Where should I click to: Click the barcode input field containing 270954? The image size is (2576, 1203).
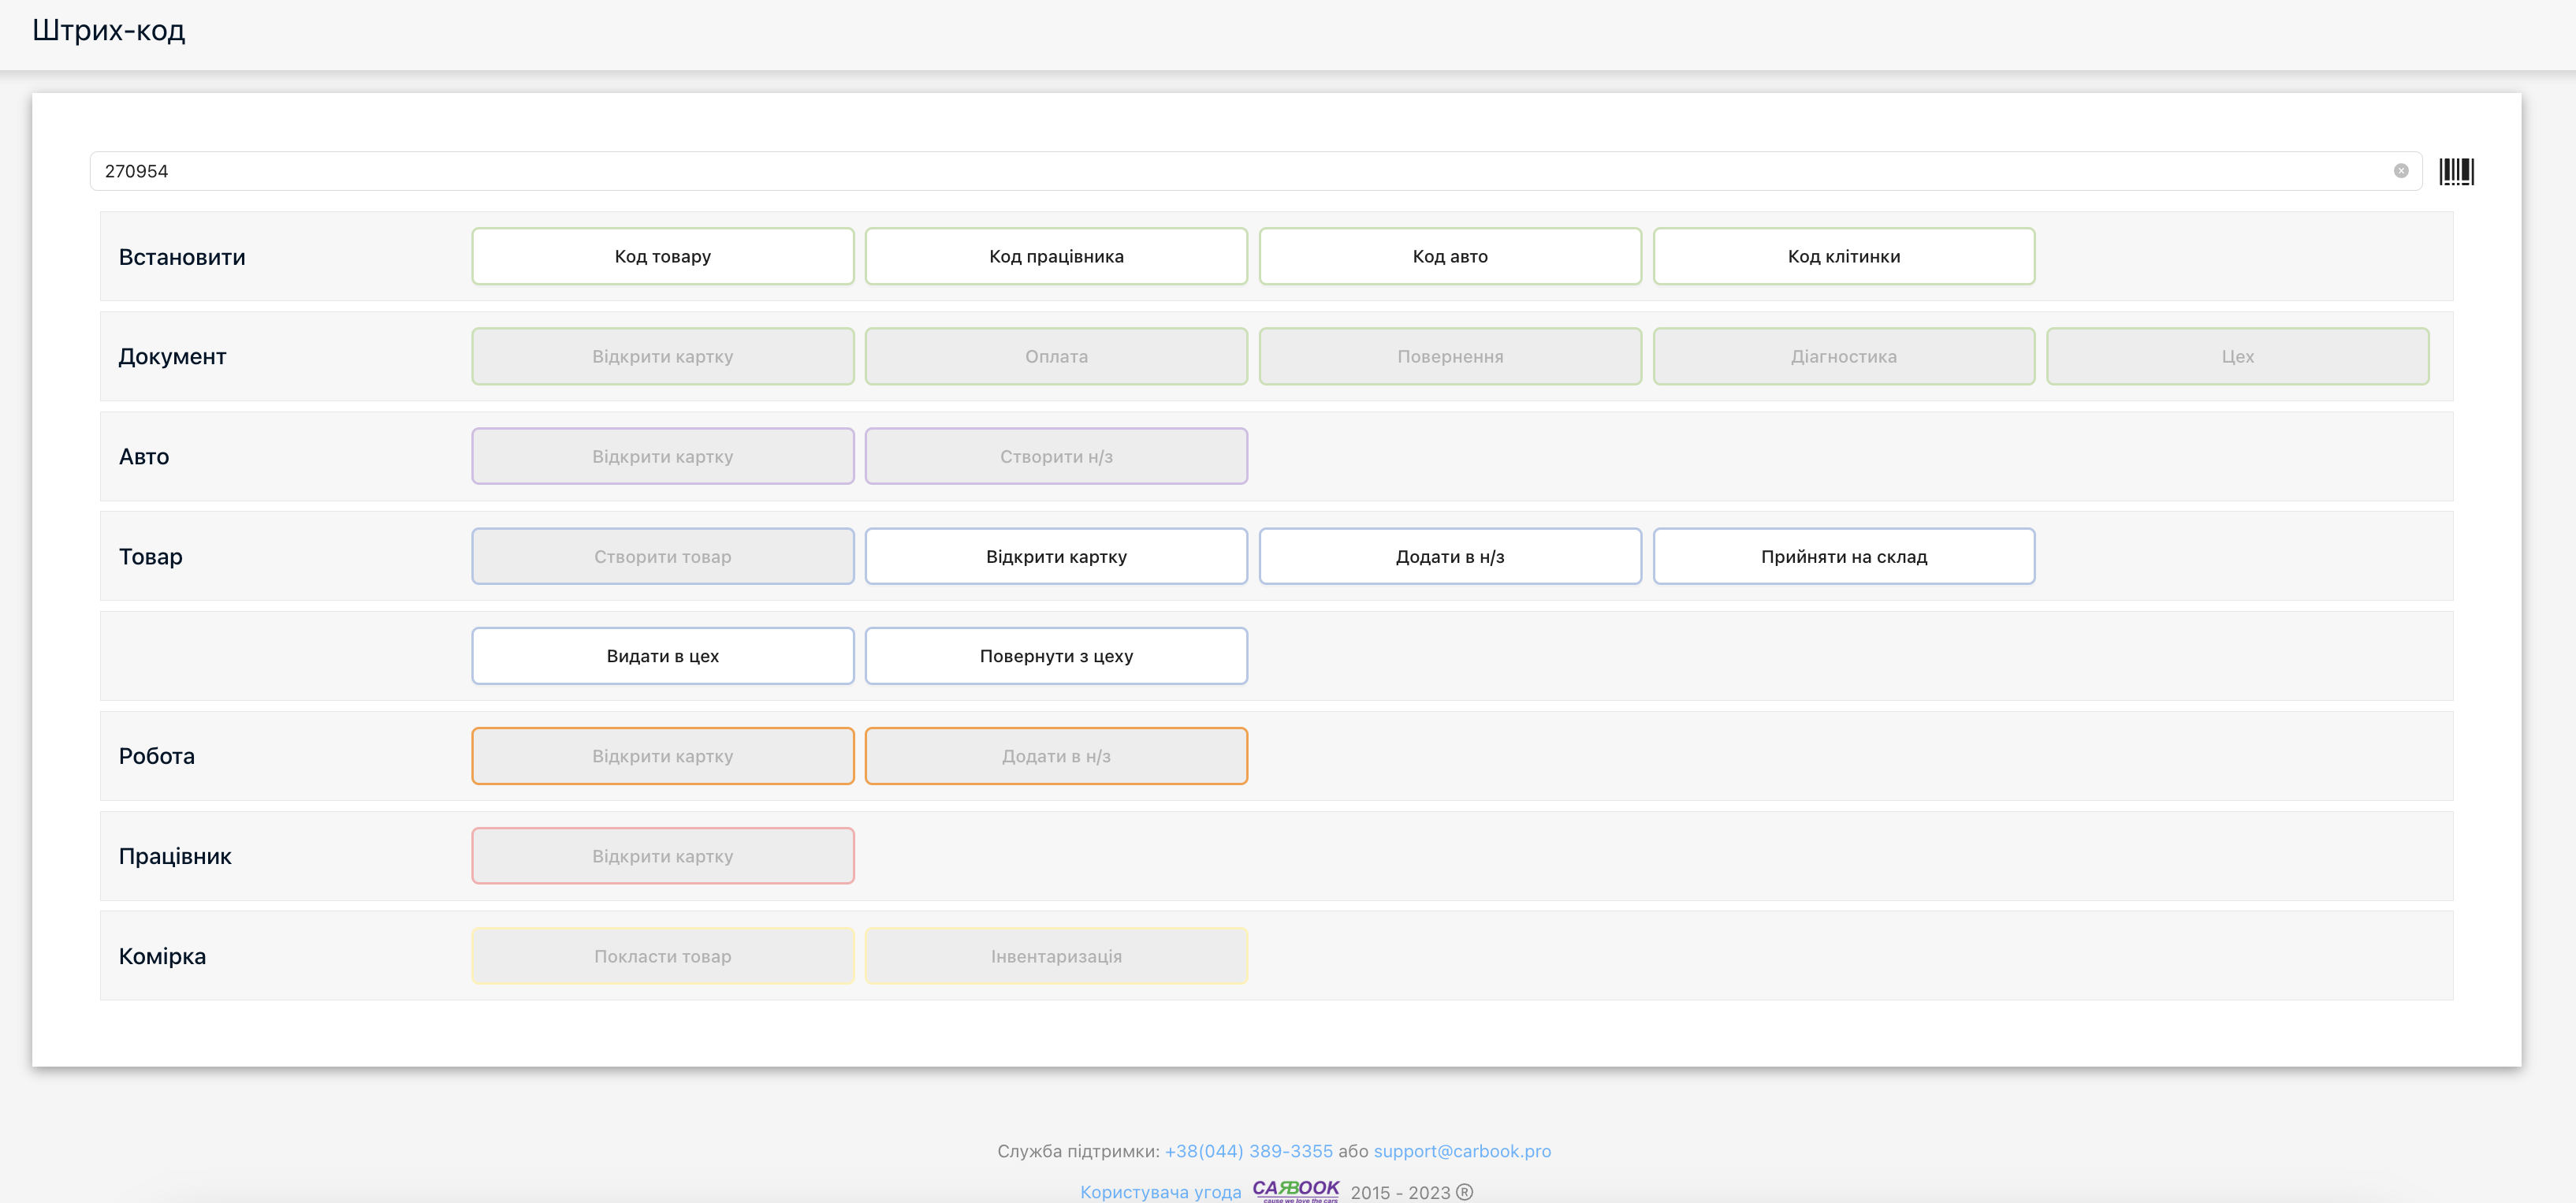[x=1200, y=171]
